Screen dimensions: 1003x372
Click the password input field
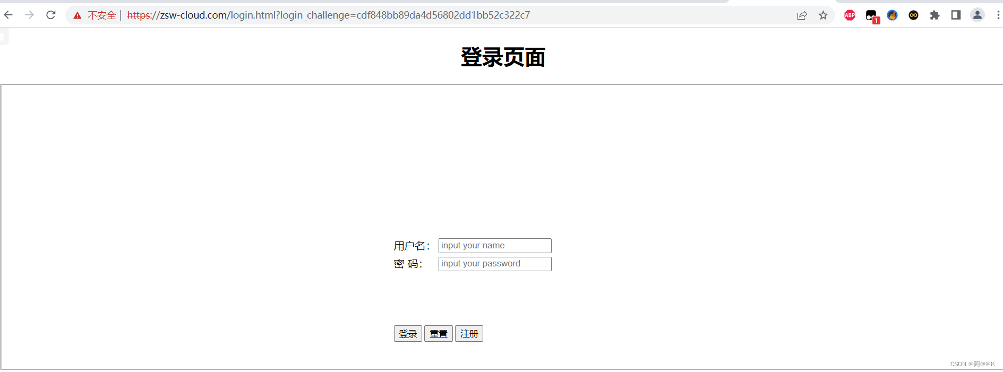(495, 264)
